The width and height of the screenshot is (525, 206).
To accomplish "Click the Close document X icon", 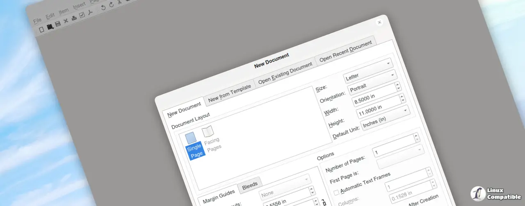I will coord(66,21).
